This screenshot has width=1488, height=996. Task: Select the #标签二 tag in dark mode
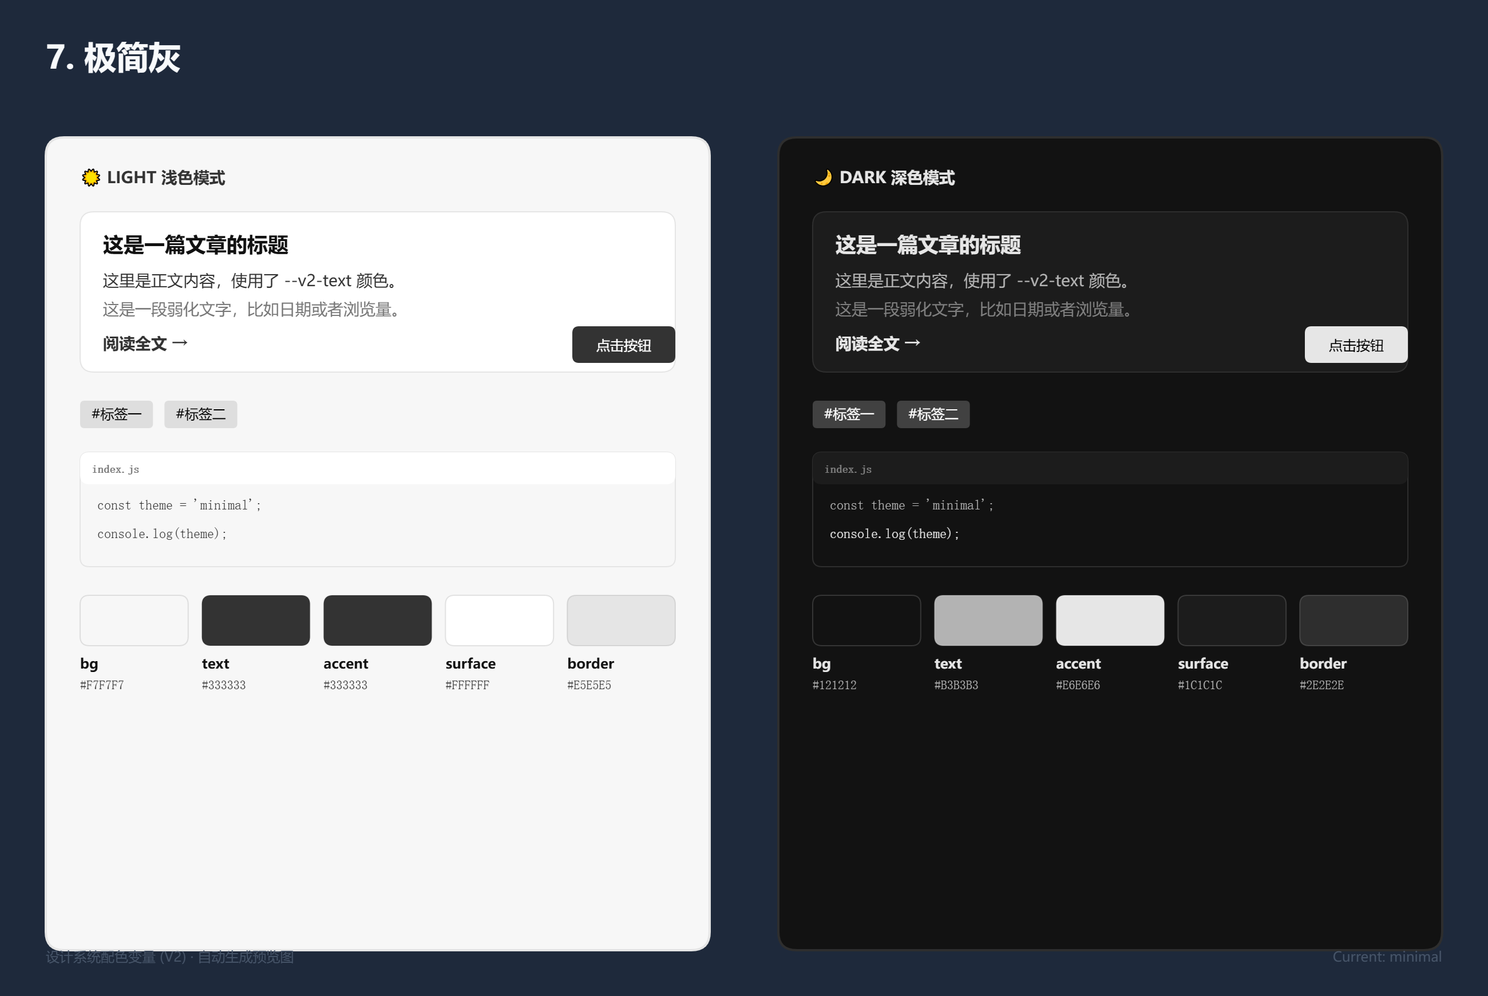tap(933, 414)
